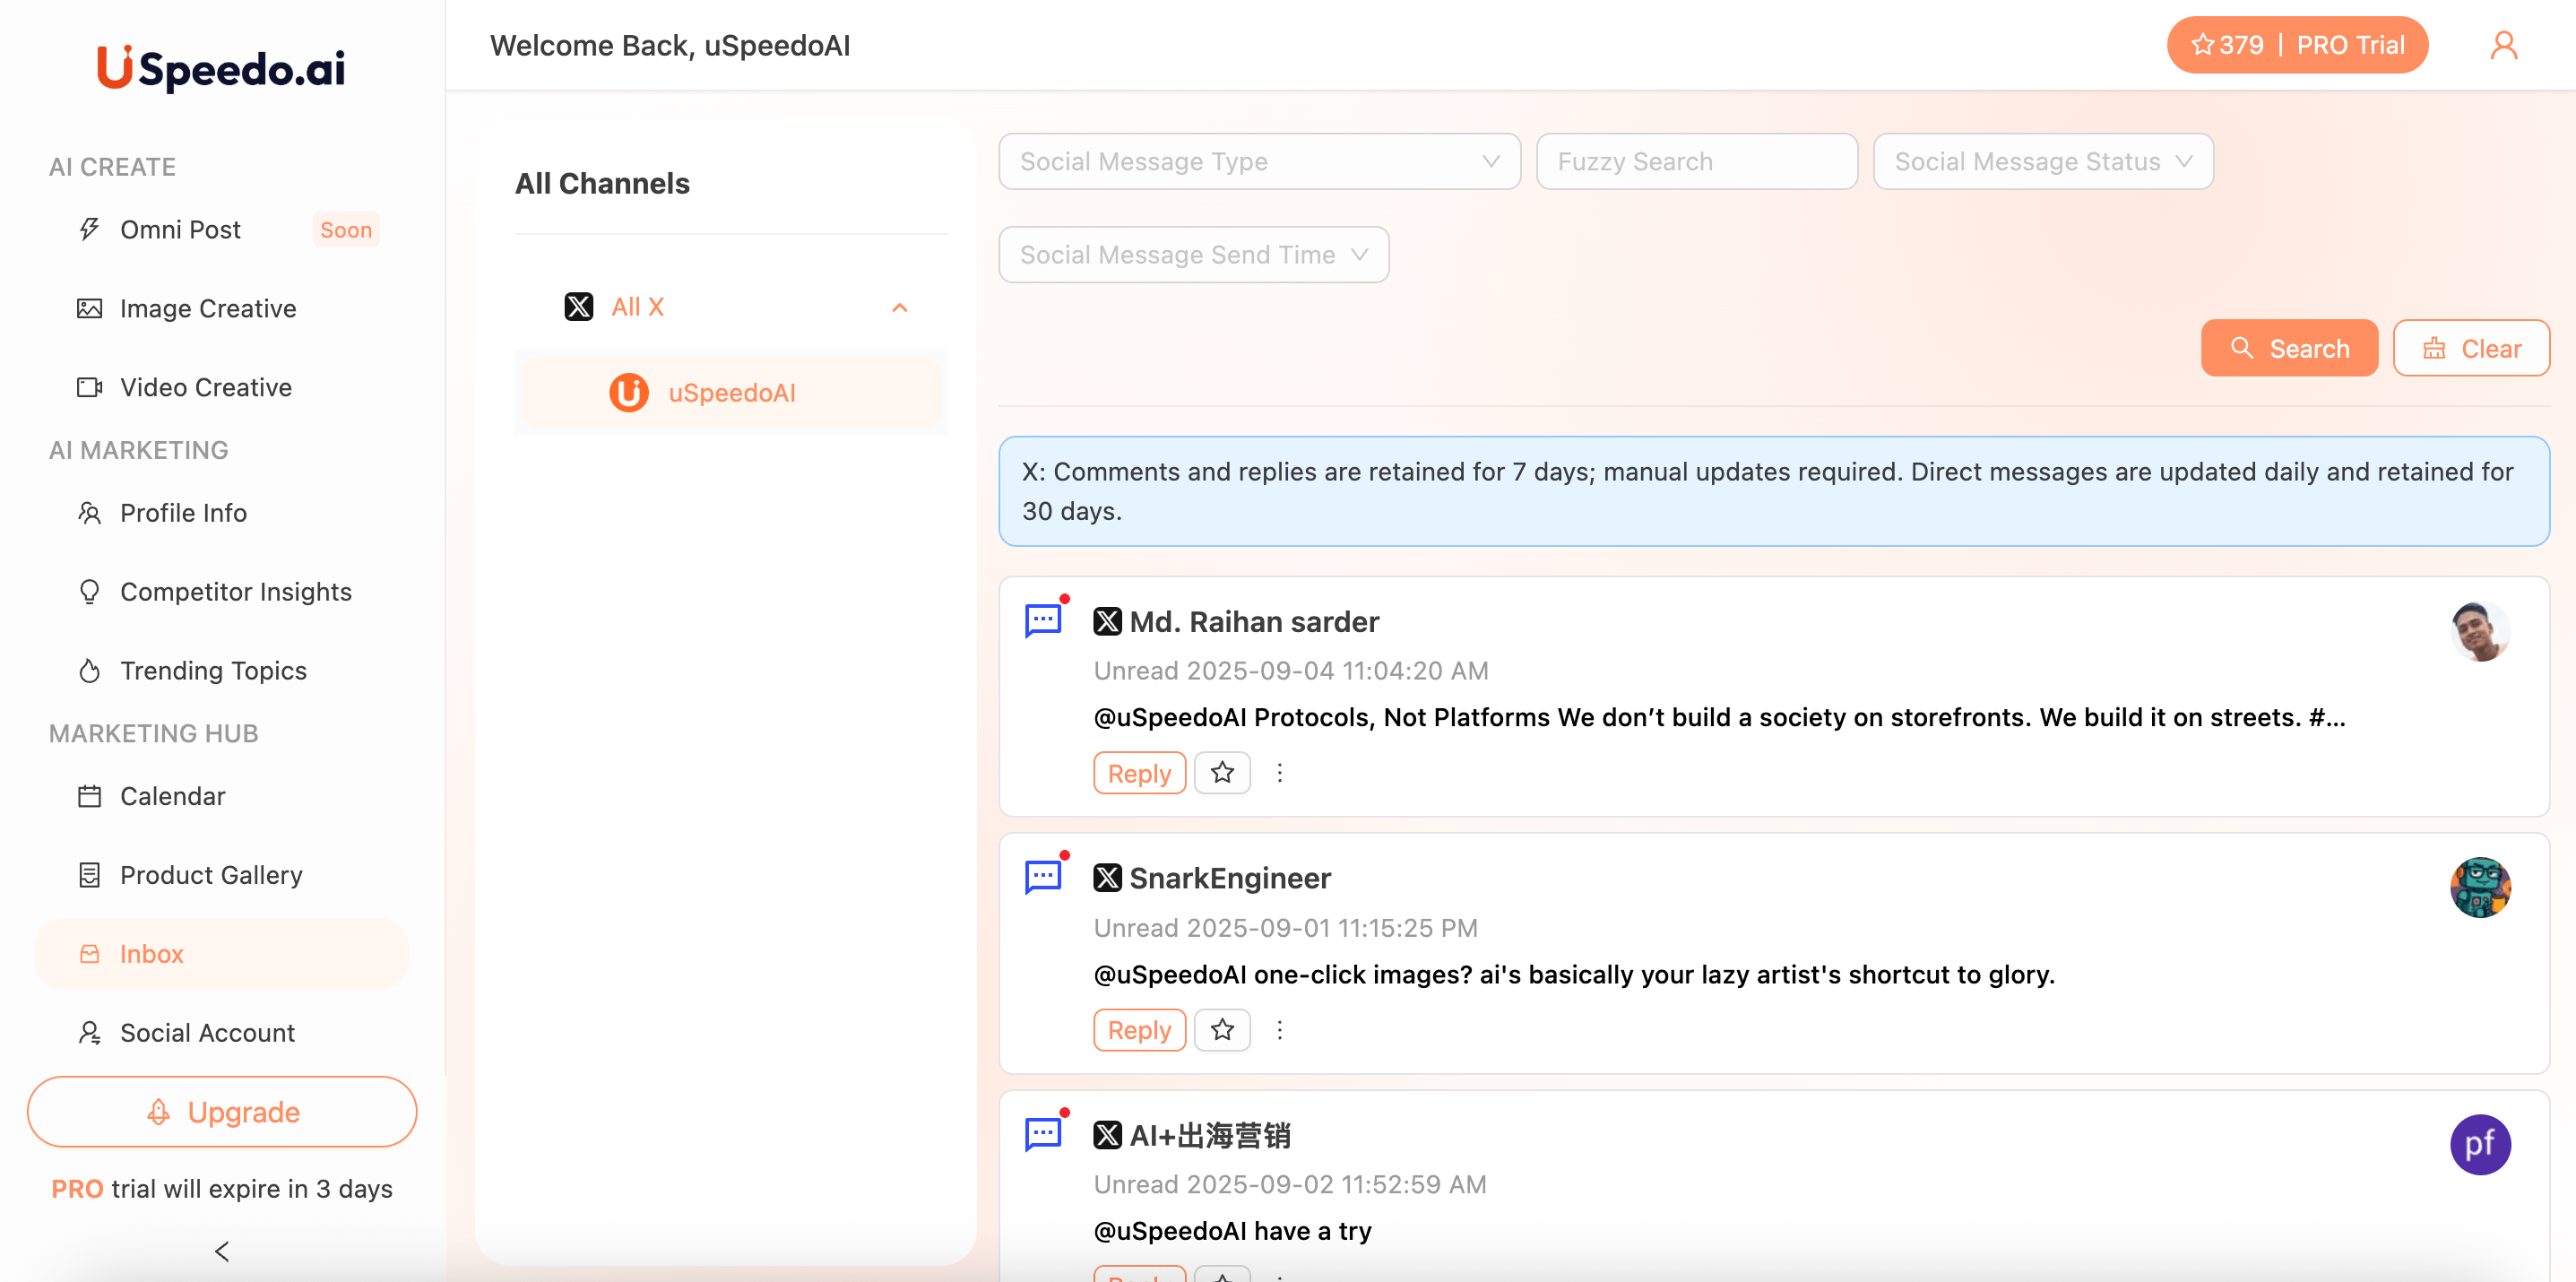The width and height of the screenshot is (2576, 1282).
Task: Browse Trending Topics
Action: point(213,670)
